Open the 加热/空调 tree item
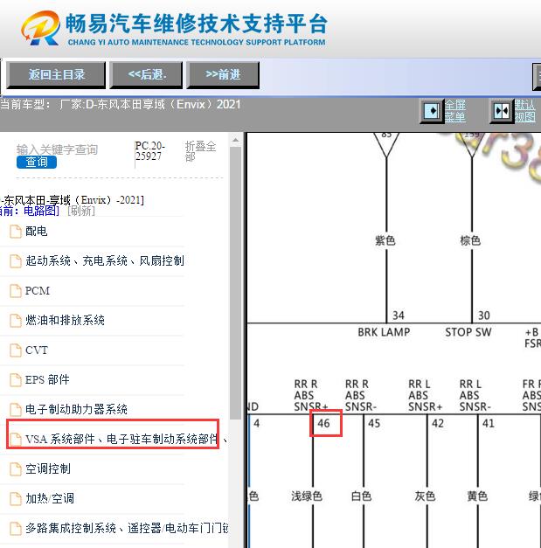 pyautogui.click(x=50, y=498)
